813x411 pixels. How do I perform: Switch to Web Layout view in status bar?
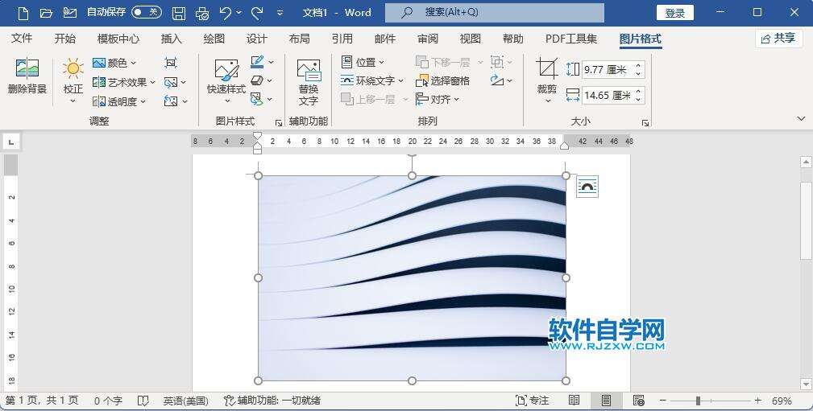tap(638, 400)
